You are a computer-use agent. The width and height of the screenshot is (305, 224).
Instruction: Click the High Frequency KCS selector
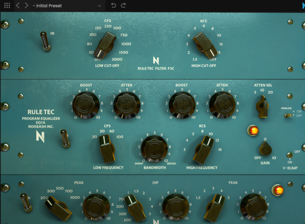pos(204,149)
